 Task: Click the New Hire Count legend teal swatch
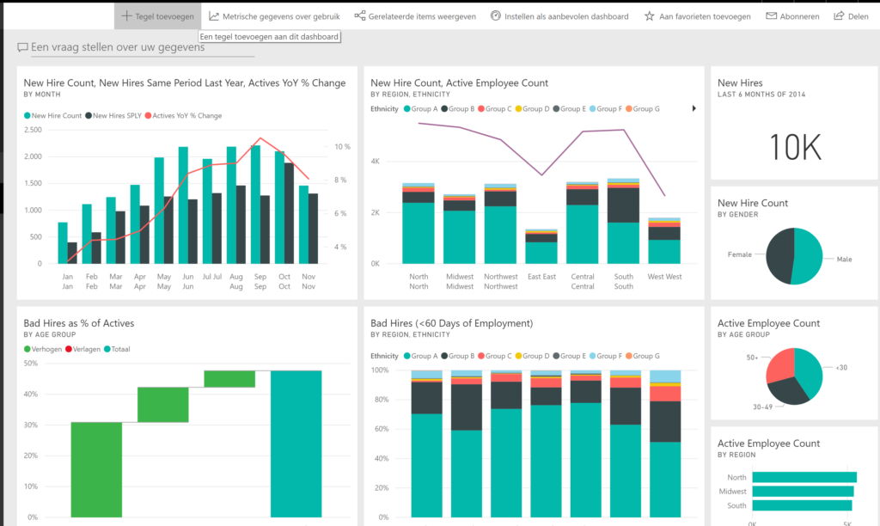click(27, 116)
